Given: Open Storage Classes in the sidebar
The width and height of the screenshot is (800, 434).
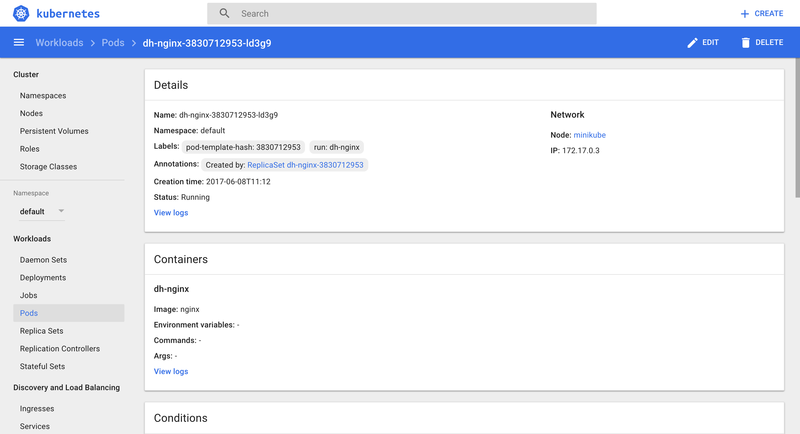Looking at the screenshot, I should coord(48,166).
